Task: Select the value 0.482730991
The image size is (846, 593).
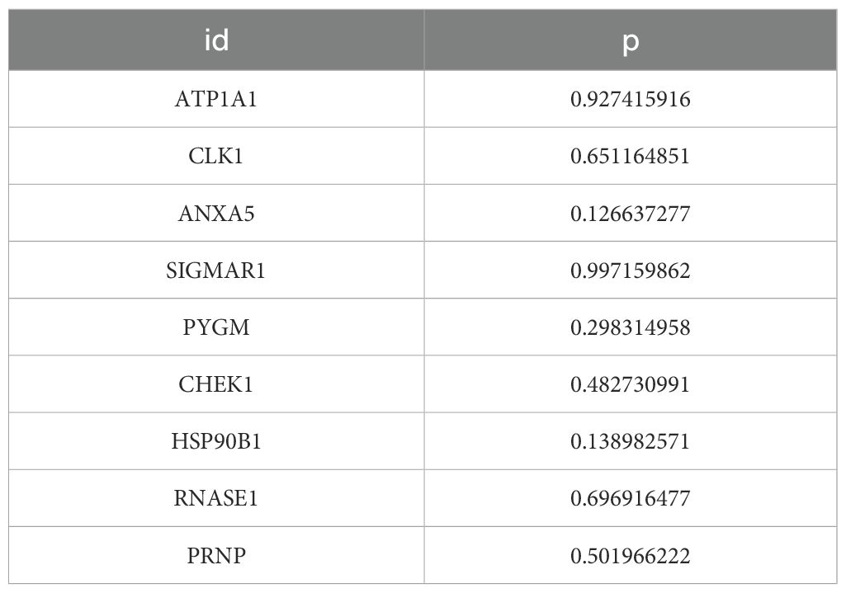Action: point(631,384)
